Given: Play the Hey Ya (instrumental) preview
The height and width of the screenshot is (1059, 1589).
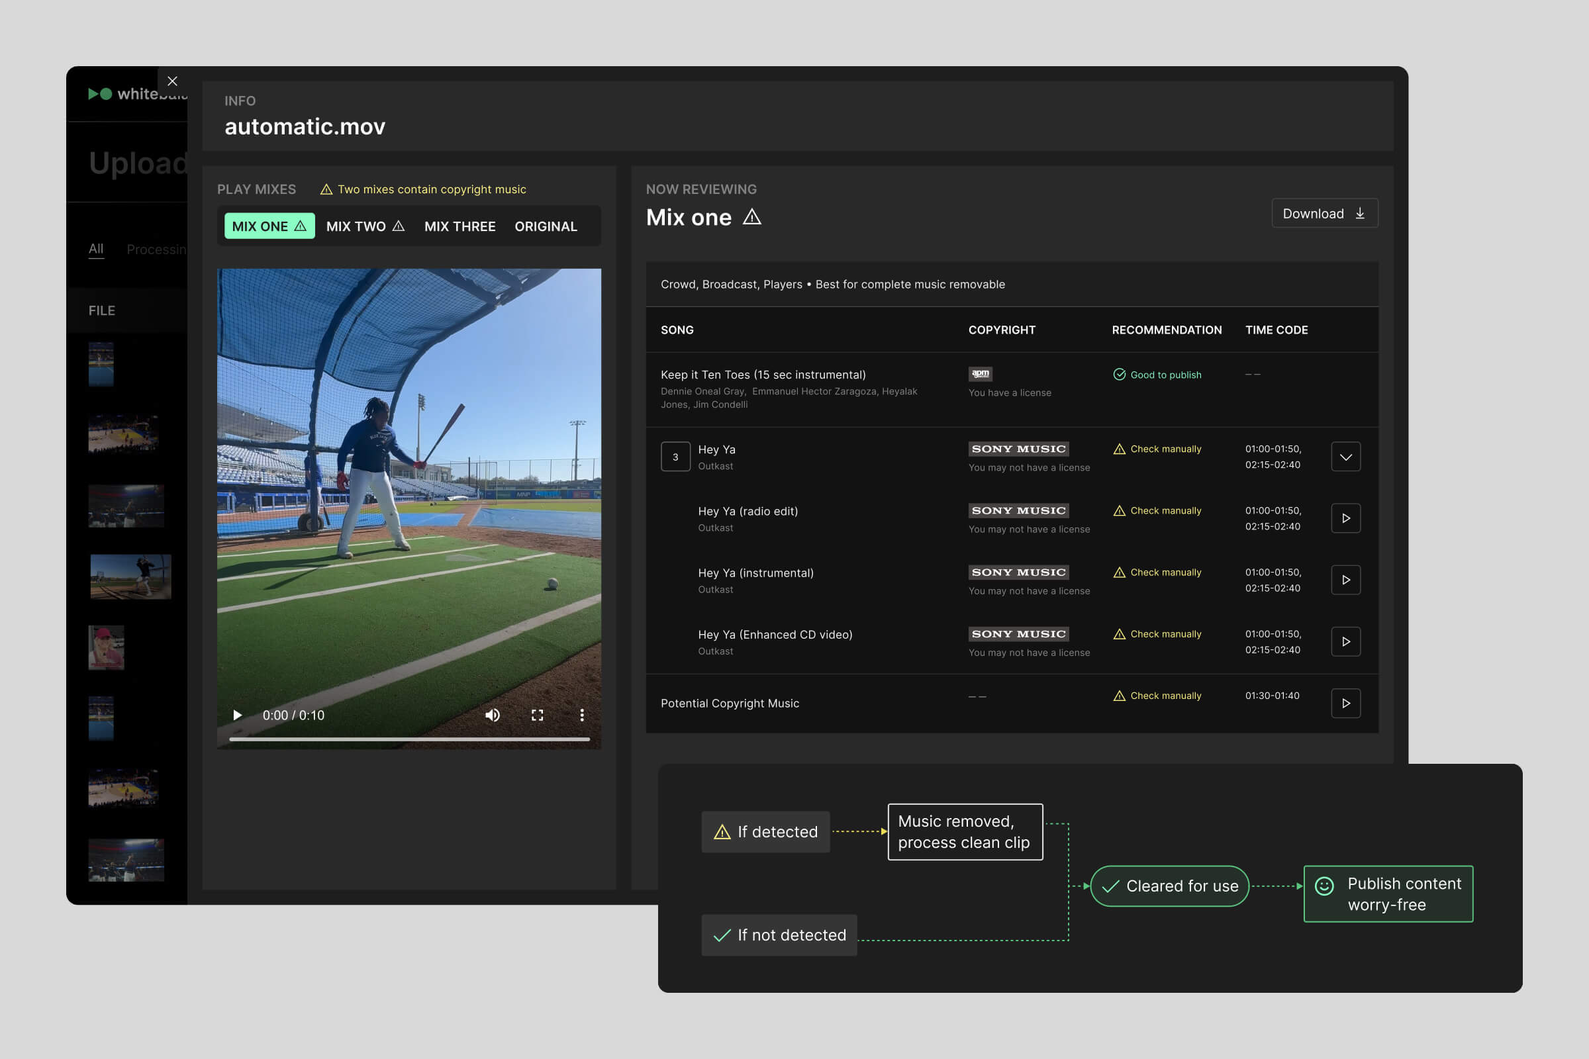Looking at the screenshot, I should click(x=1346, y=580).
